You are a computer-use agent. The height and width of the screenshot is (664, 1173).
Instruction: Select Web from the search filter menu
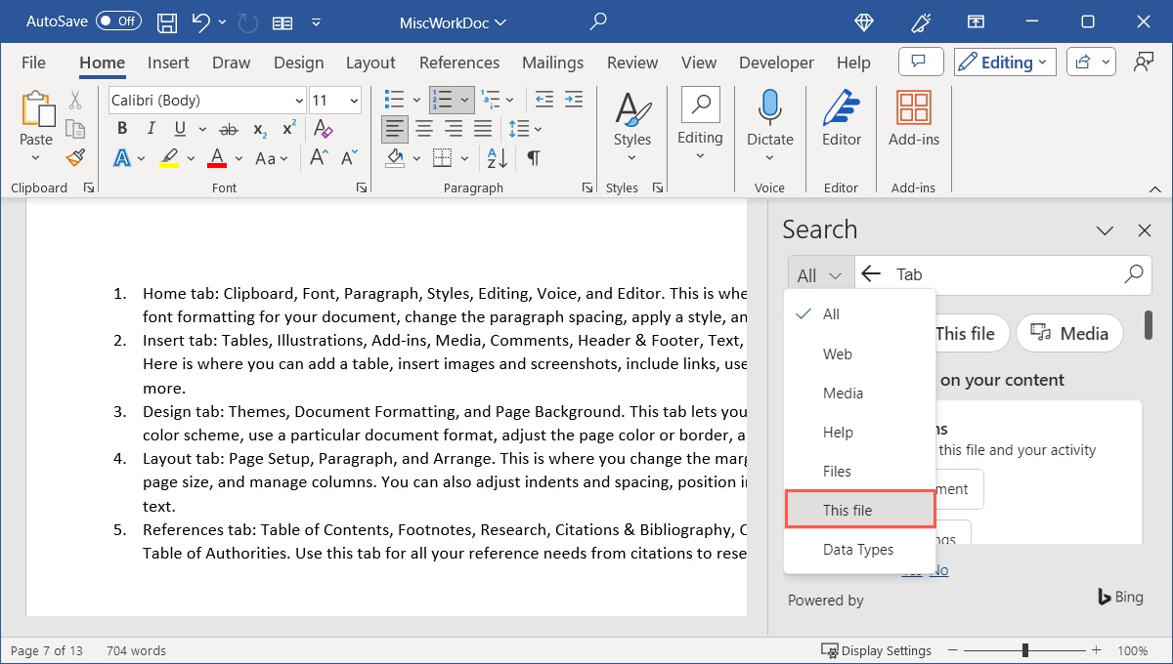[837, 353]
